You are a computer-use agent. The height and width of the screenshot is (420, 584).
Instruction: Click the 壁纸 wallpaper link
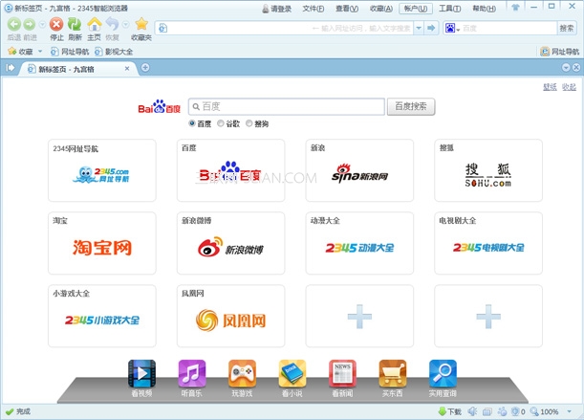[x=550, y=87]
